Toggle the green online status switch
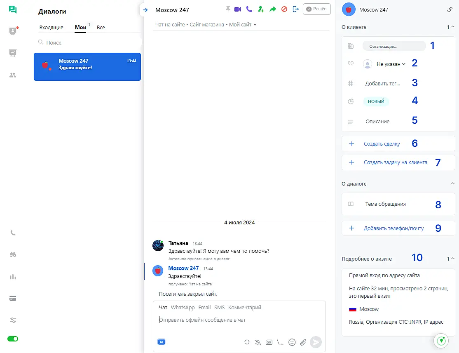This screenshot has width=459, height=353. pos(13,339)
